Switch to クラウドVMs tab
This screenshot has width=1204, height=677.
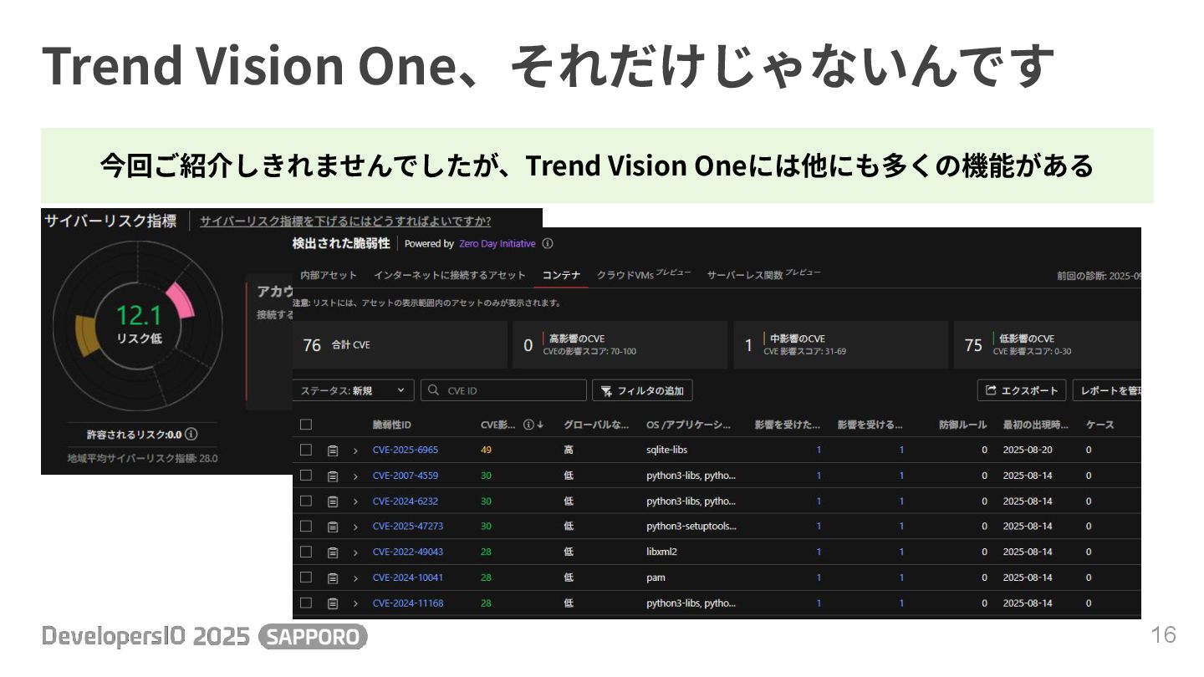(644, 274)
